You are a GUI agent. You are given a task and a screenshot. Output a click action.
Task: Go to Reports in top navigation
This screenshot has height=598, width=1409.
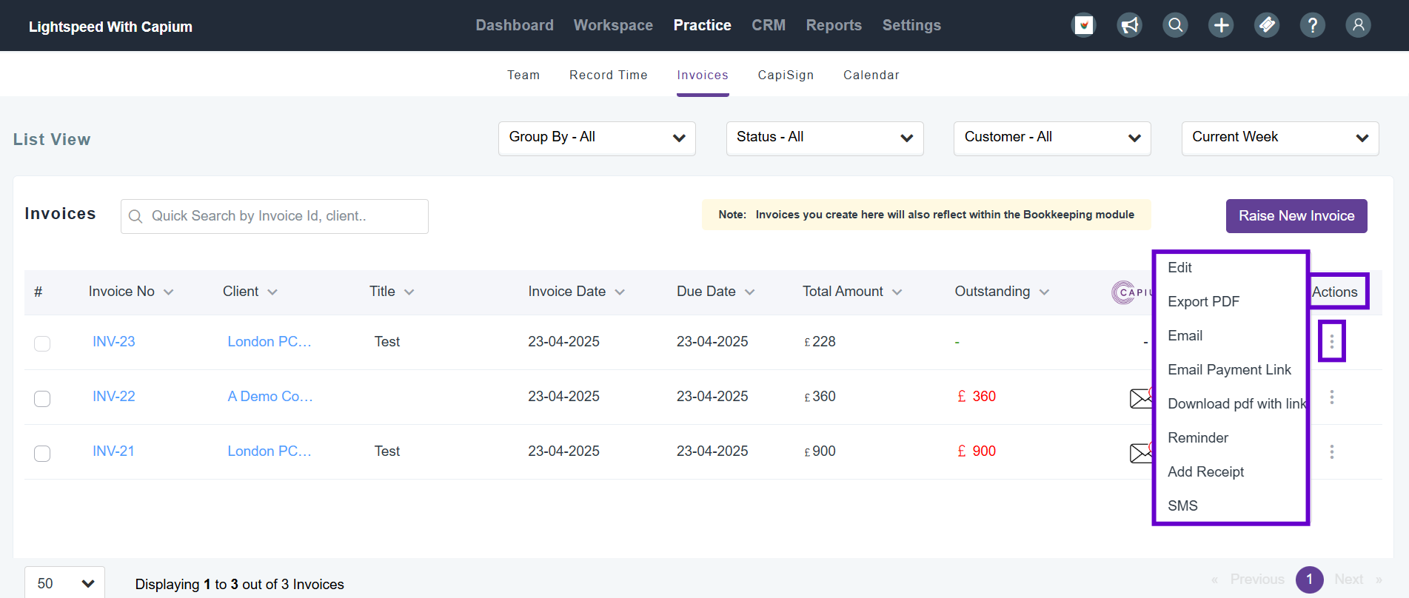[x=834, y=25]
